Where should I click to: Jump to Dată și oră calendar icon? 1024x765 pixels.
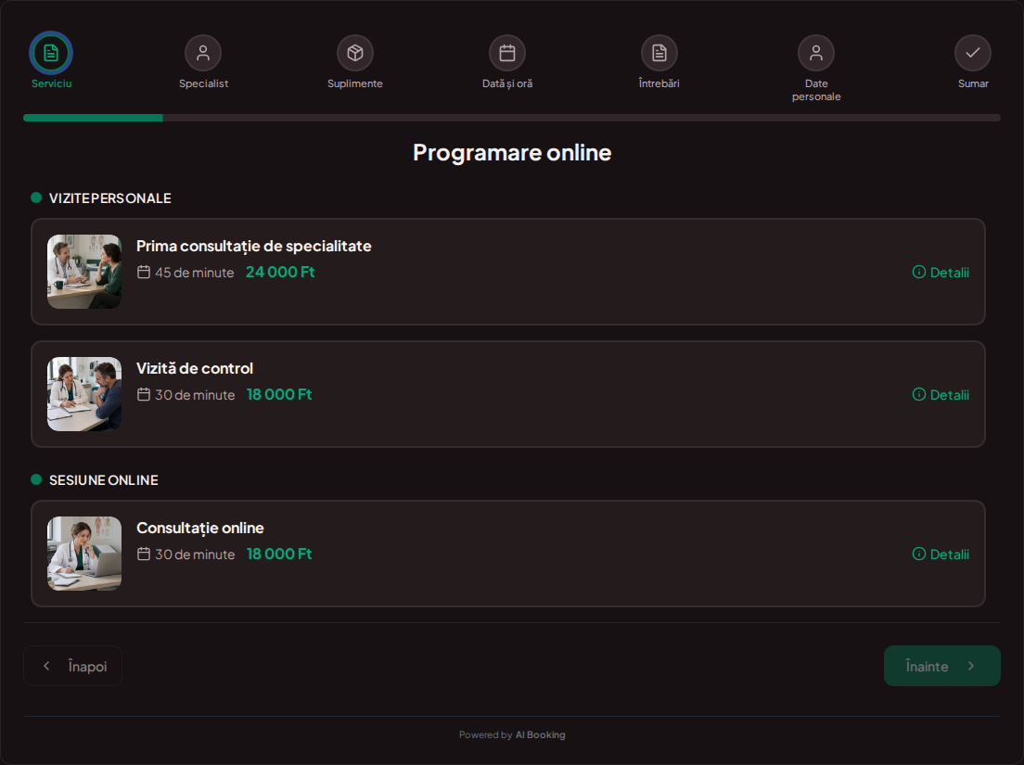click(x=507, y=53)
